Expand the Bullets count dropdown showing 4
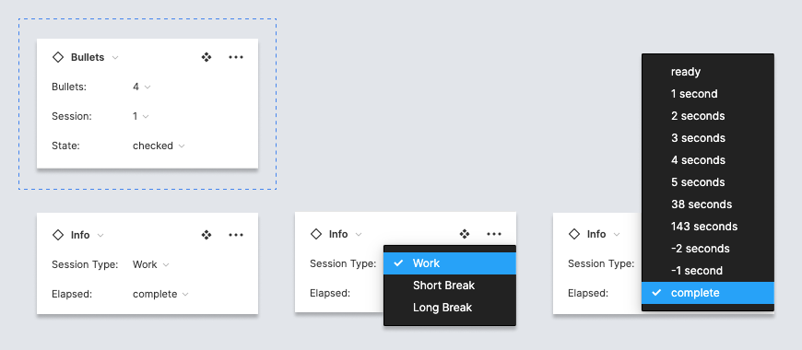 click(x=142, y=87)
